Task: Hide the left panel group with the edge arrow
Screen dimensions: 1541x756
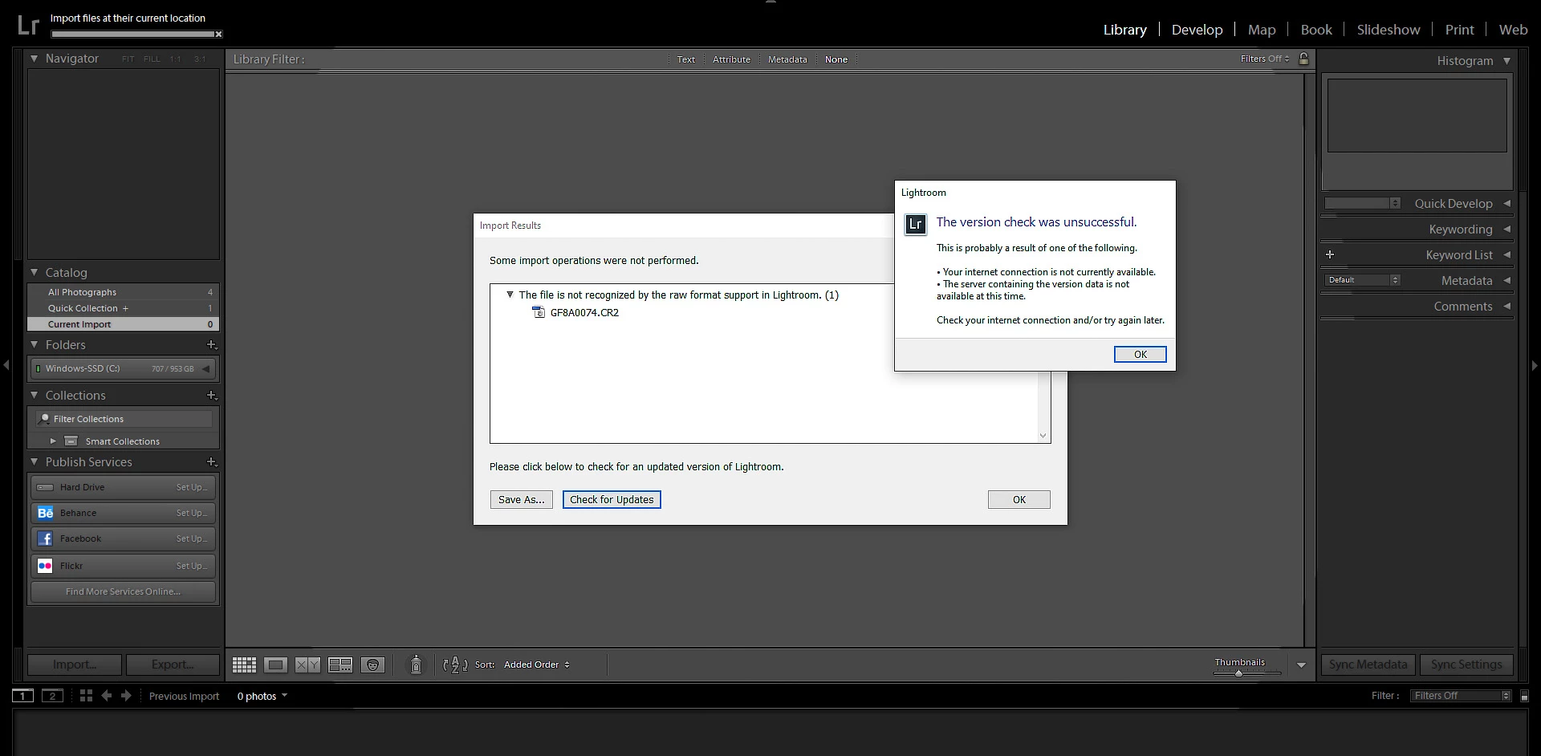Action: (6, 365)
